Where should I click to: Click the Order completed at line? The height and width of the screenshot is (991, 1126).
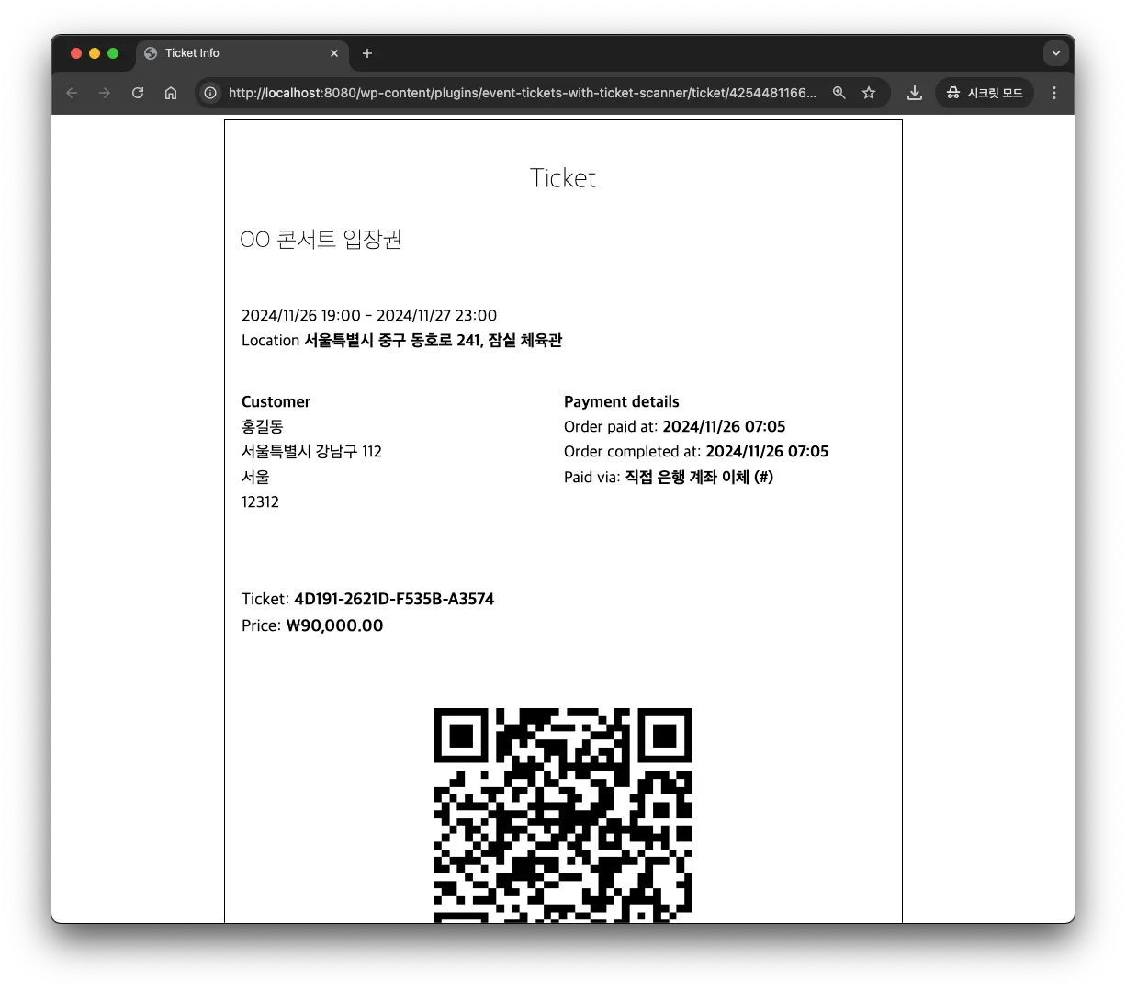pos(696,451)
